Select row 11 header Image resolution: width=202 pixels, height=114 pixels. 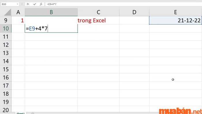click(x=6, y=37)
